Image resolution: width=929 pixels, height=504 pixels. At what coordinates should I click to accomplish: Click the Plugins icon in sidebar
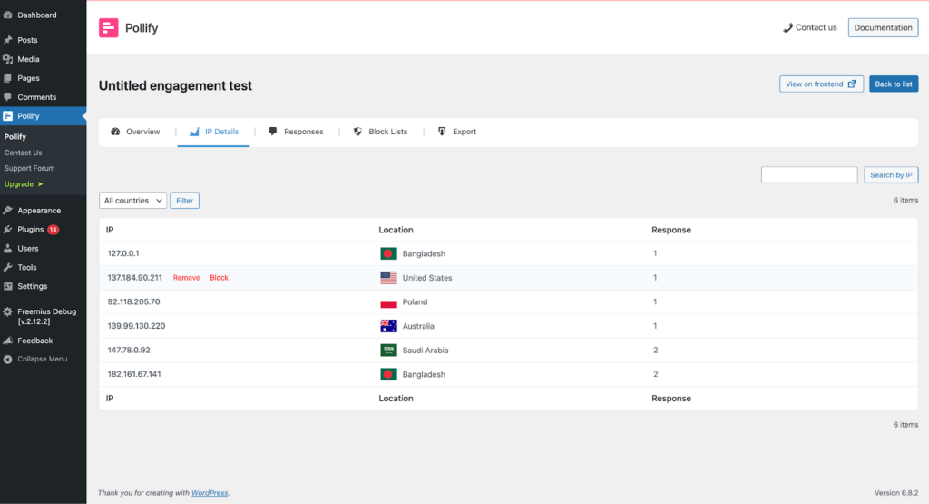pos(8,230)
